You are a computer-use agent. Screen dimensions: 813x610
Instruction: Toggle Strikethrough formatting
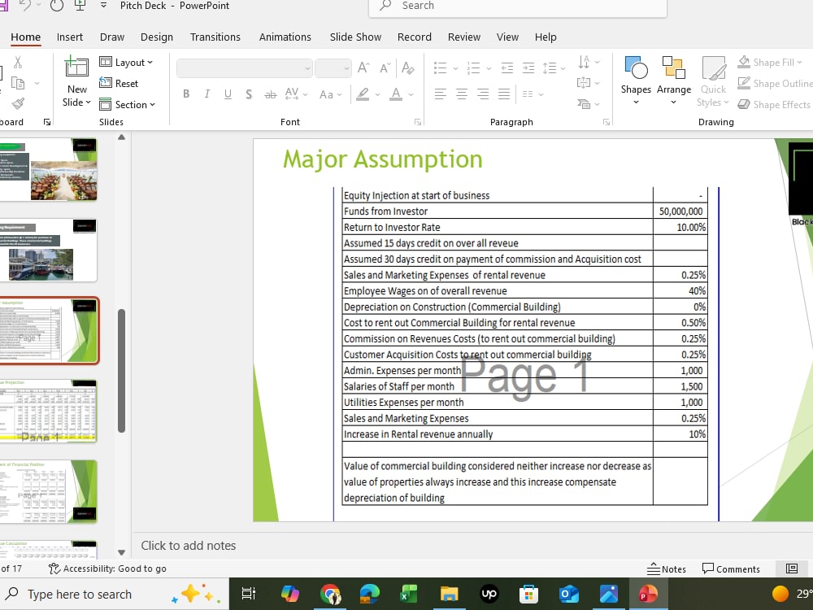270,94
